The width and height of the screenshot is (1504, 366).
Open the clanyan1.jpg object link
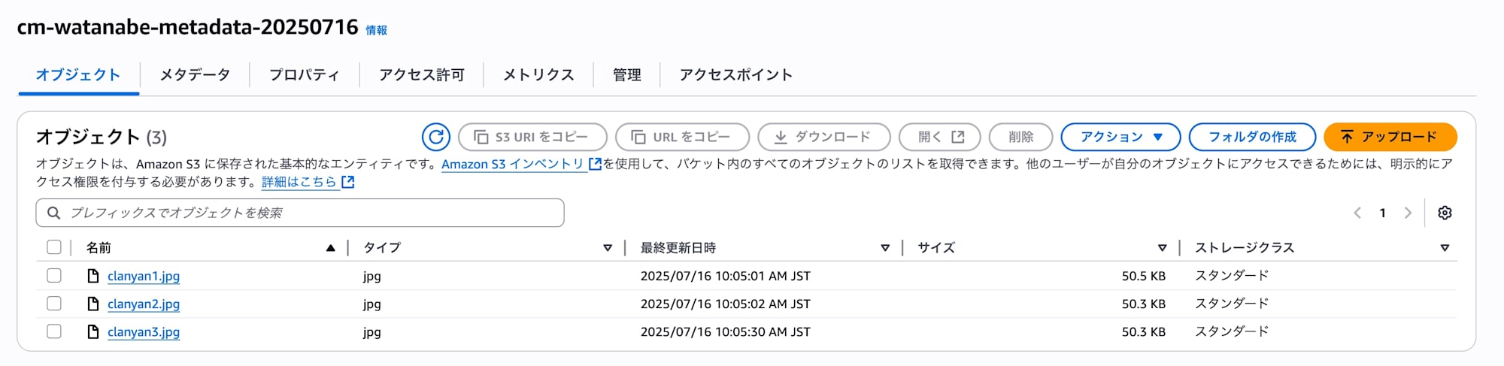(x=144, y=276)
